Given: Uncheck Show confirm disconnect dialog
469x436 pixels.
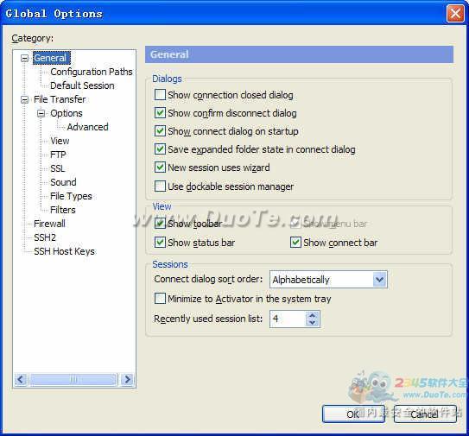Looking at the screenshot, I should [160, 113].
